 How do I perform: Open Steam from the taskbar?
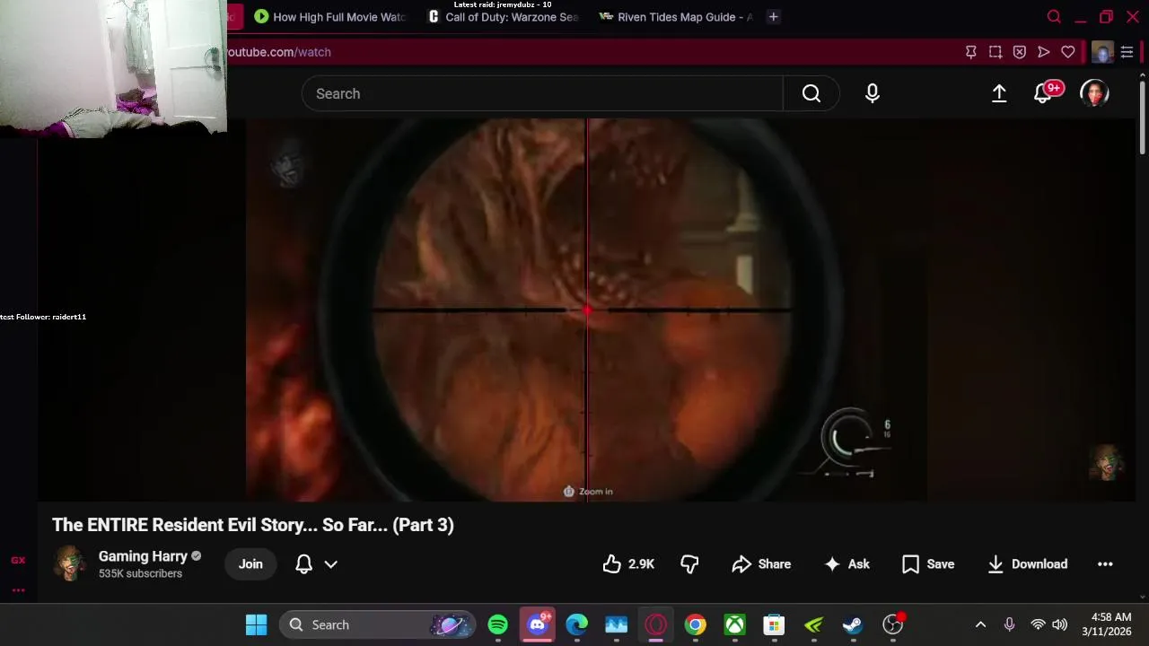pyautogui.click(x=853, y=624)
